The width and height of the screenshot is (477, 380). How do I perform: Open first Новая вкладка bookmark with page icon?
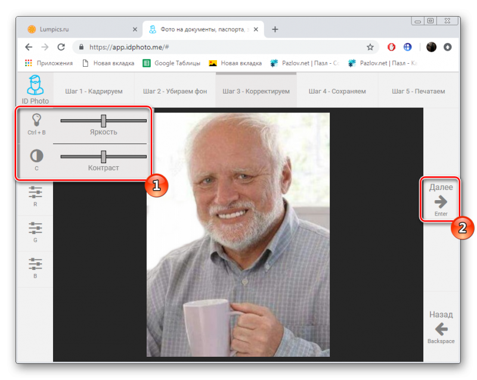[109, 63]
